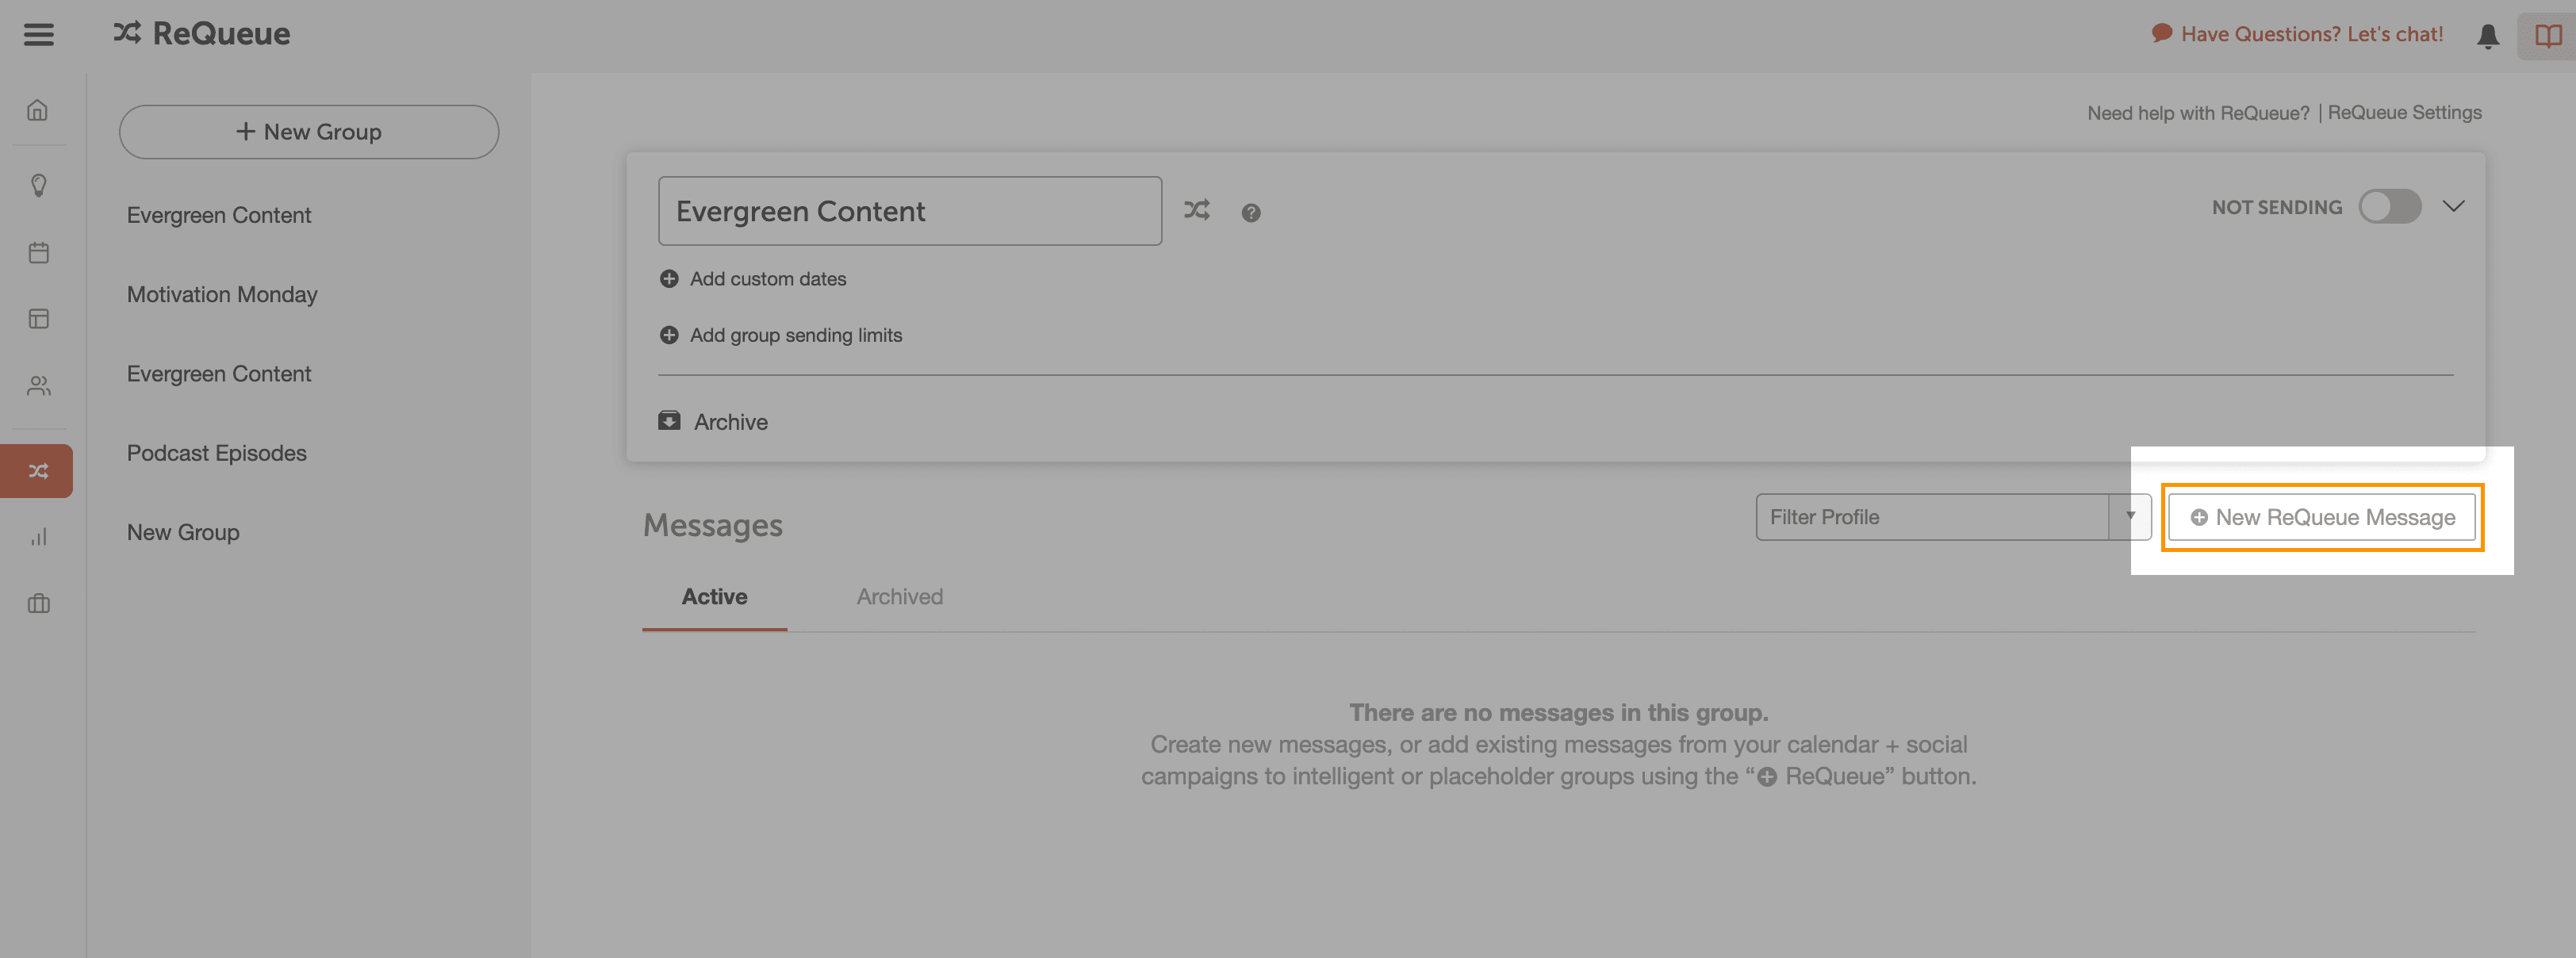Toggle the NOT SENDING switch on

[2389, 207]
